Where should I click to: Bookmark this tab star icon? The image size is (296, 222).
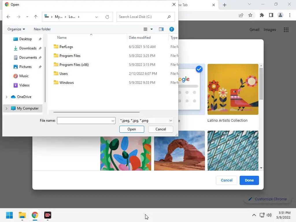[250, 15]
